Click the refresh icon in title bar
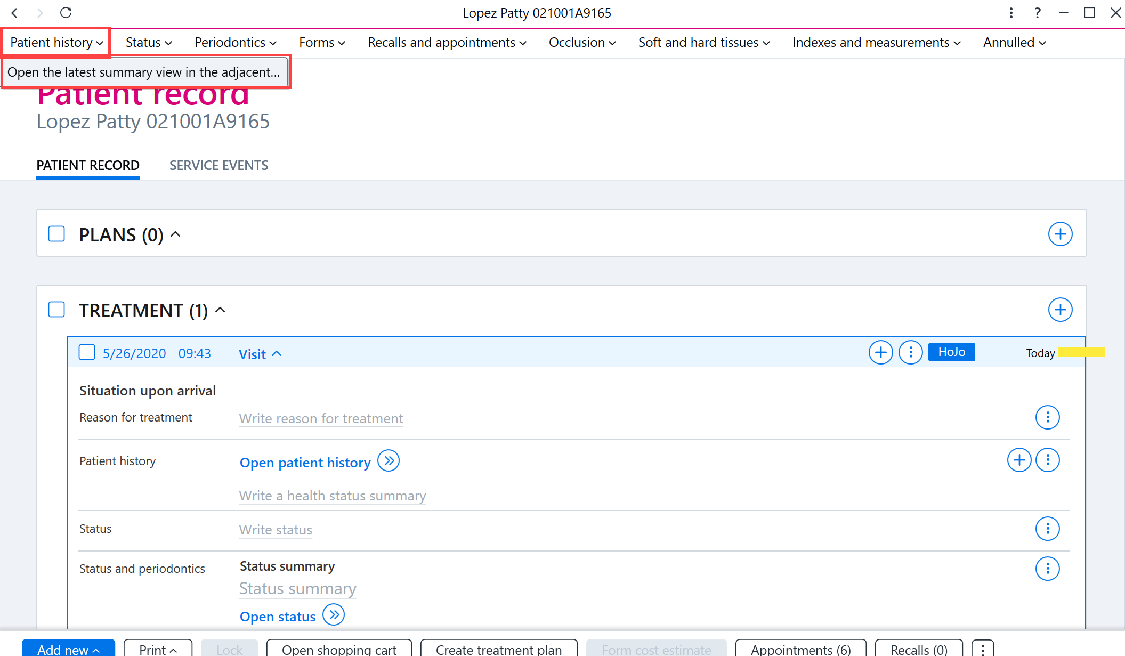 (x=66, y=13)
